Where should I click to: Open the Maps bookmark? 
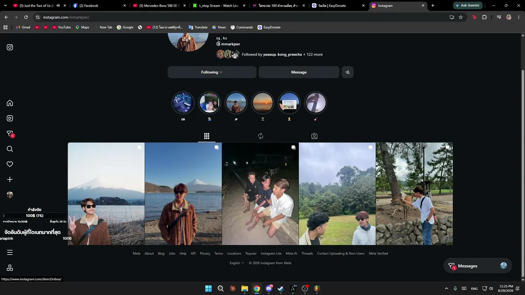82,27
